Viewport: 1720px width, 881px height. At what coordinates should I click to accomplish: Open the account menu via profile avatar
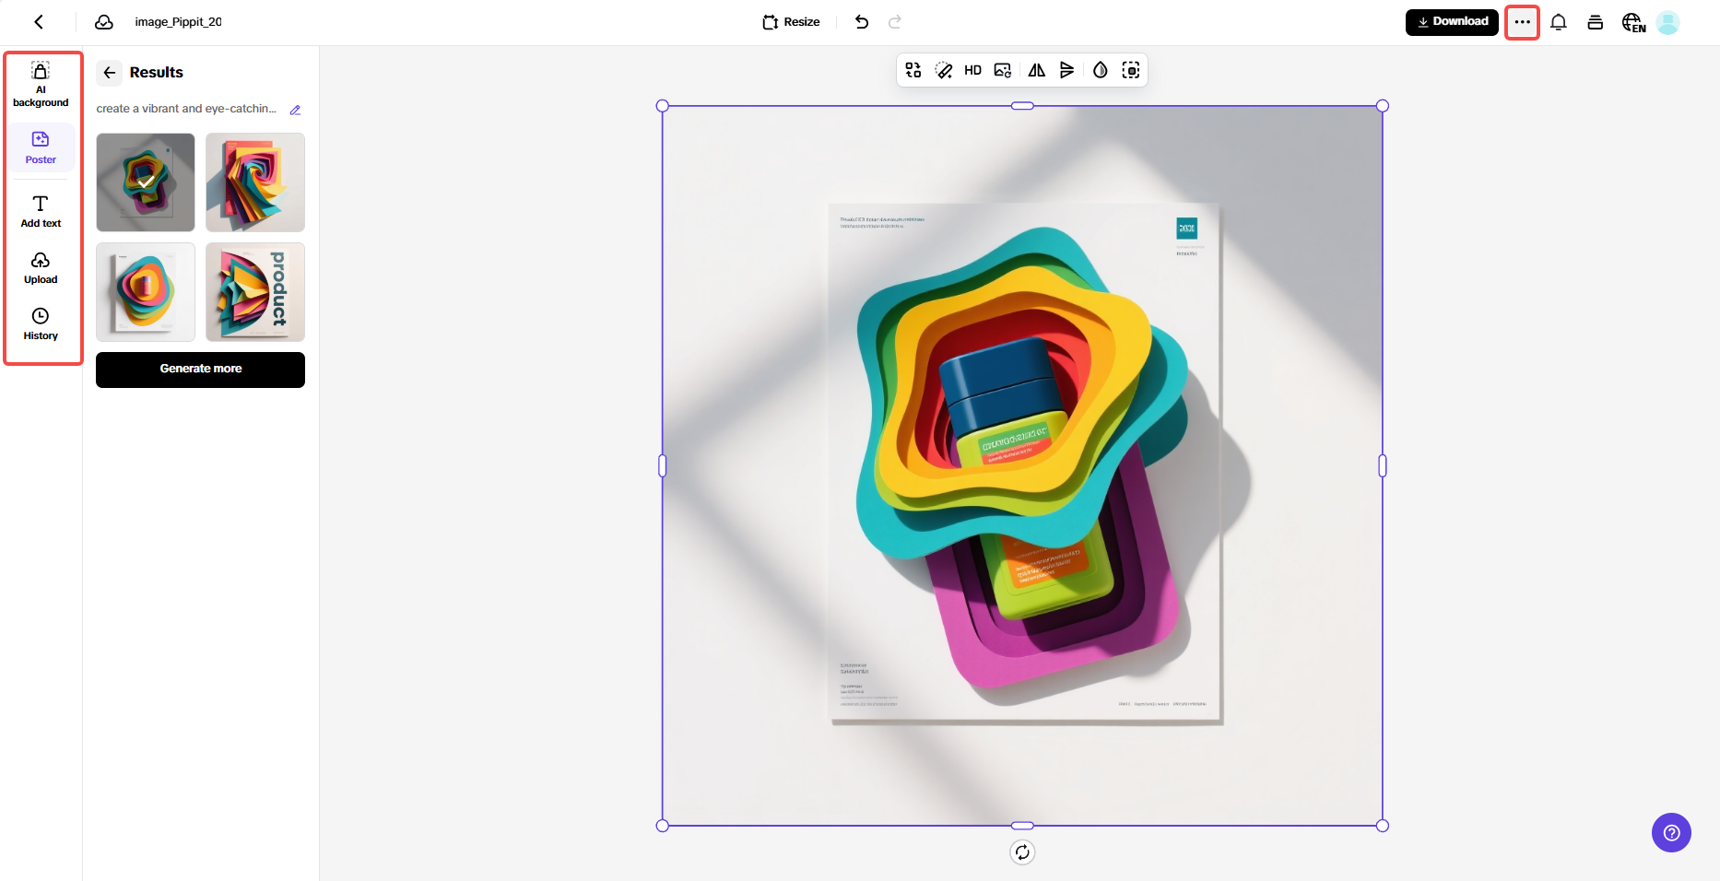coord(1667,22)
